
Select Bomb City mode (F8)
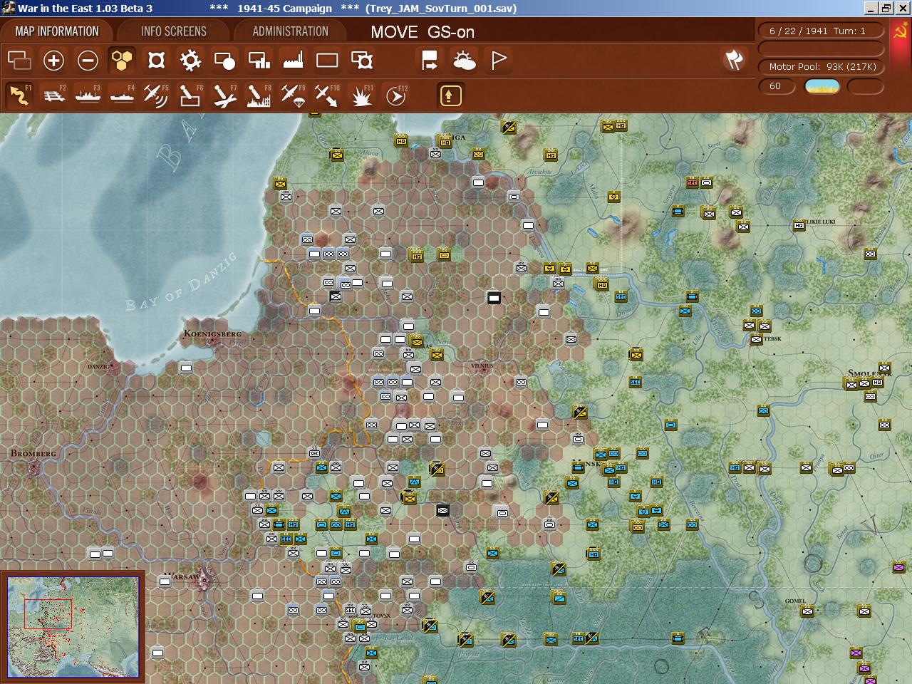click(259, 95)
